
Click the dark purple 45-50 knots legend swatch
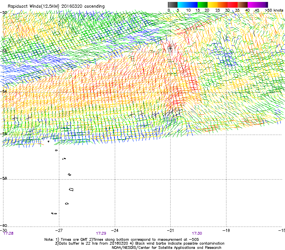[263, 5]
